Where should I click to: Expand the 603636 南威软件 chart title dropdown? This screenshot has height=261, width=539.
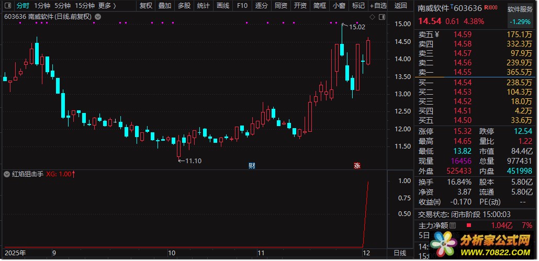(98, 17)
